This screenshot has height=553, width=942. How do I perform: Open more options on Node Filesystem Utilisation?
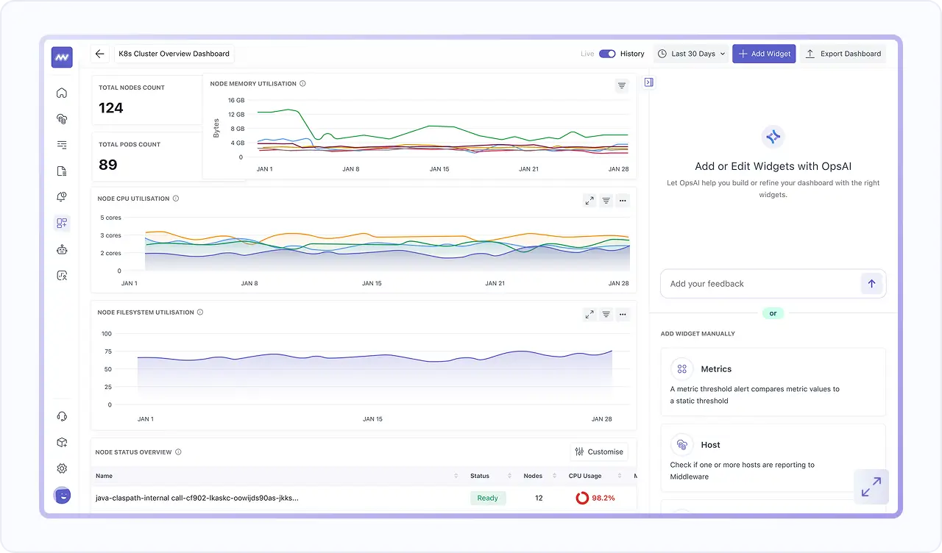(x=623, y=315)
